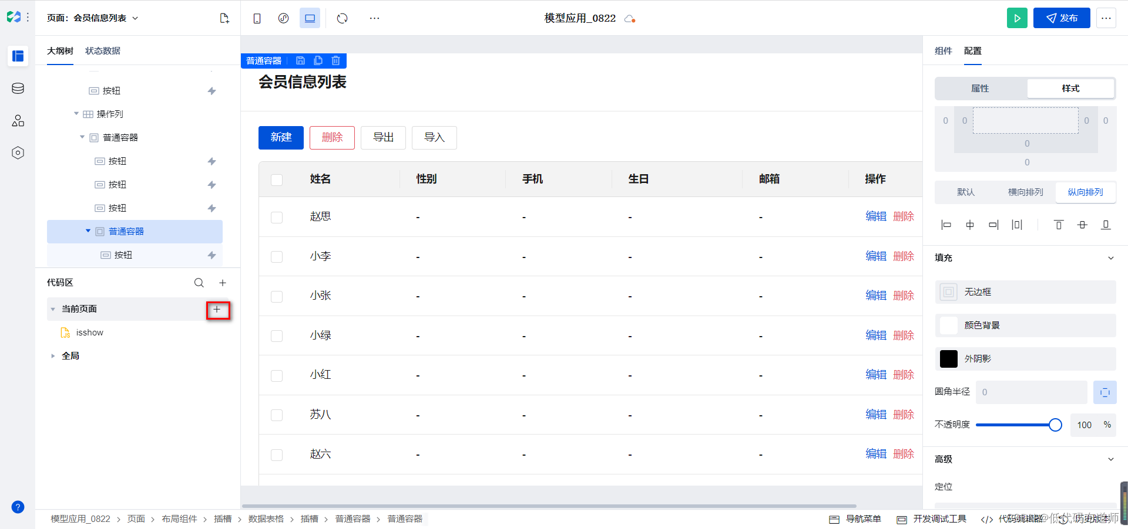Image resolution: width=1128 pixels, height=529 pixels.
Task: Switch to 状态数据 tab
Action: coord(103,51)
